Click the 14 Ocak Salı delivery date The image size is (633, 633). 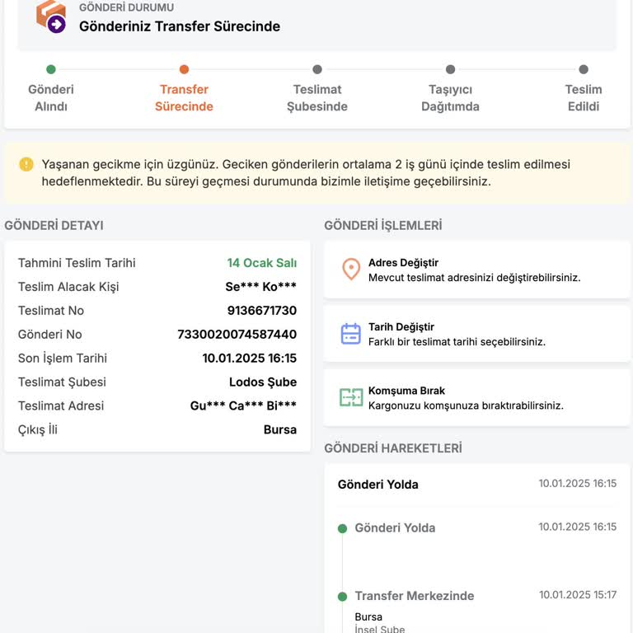(x=261, y=263)
